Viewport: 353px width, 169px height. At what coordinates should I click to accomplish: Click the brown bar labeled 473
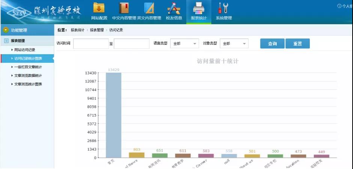pos(298,156)
